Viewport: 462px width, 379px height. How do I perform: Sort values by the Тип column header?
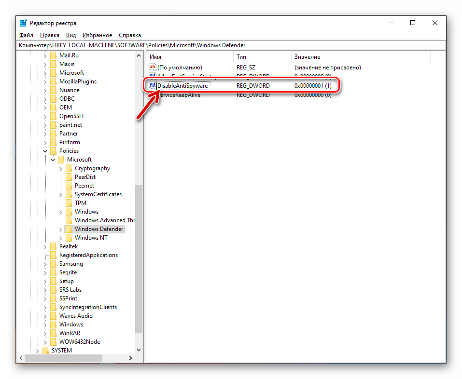click(262, 57)
